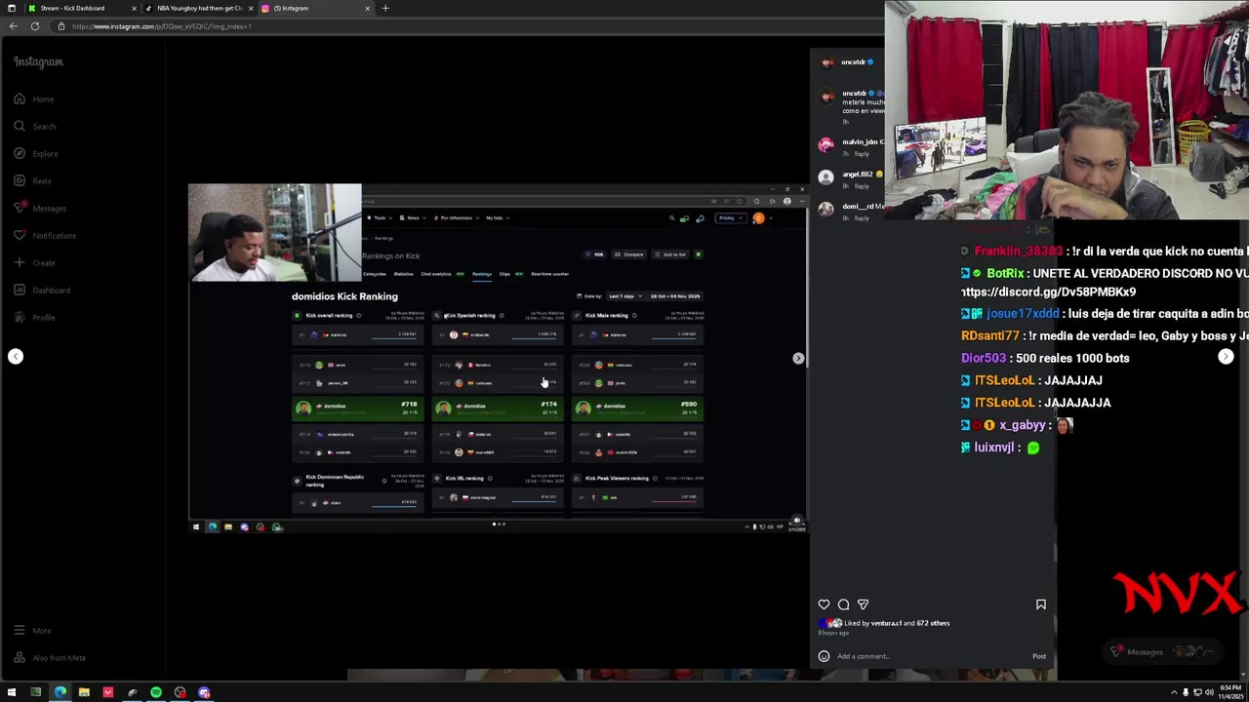Screen dimensions: 1249x702
Task: Click the Instagram logo
Action: 38,61
